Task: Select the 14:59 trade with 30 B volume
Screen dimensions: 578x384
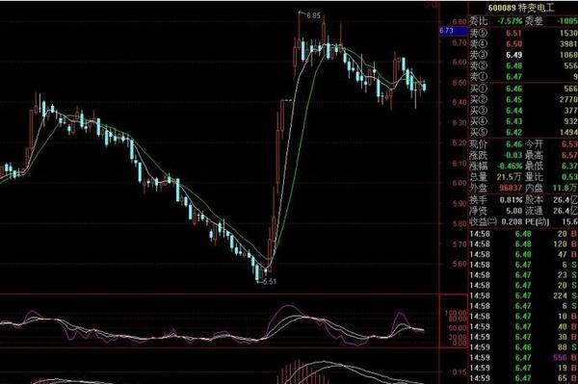Action: [523, 337]
